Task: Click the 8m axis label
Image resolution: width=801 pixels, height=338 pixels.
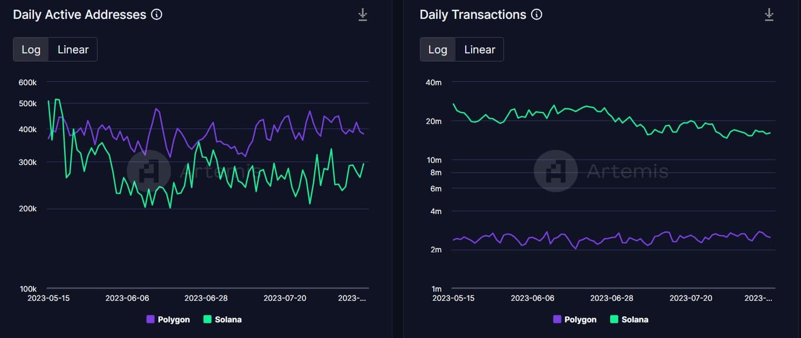Action: (x=436, y=173)
